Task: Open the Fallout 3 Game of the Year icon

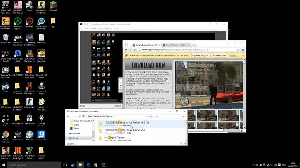Action: pyautogui.click(x=41, y=105)
